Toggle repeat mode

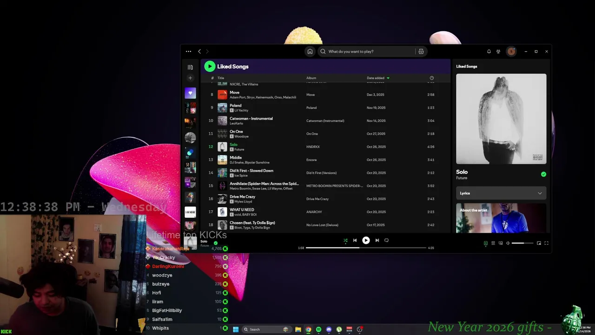(x=386, y=241)
